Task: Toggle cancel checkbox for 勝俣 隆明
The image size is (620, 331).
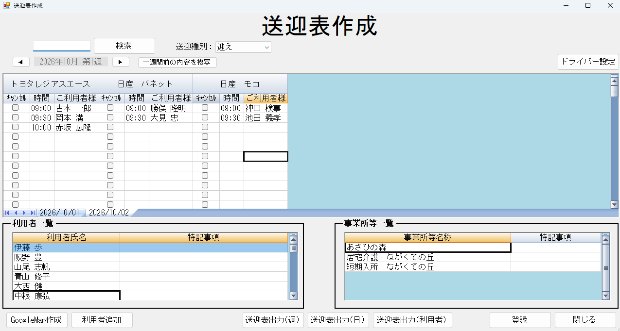Action: coord(110,108)
